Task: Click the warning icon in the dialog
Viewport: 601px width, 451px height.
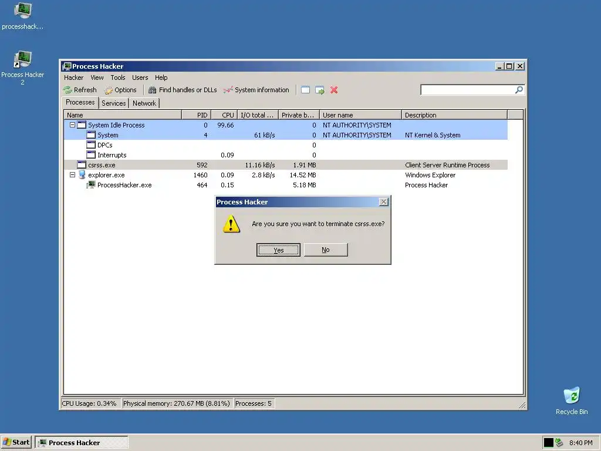Action: [x=231, y=224]
